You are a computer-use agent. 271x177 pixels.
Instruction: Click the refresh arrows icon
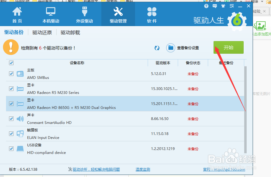pos(157,48)
